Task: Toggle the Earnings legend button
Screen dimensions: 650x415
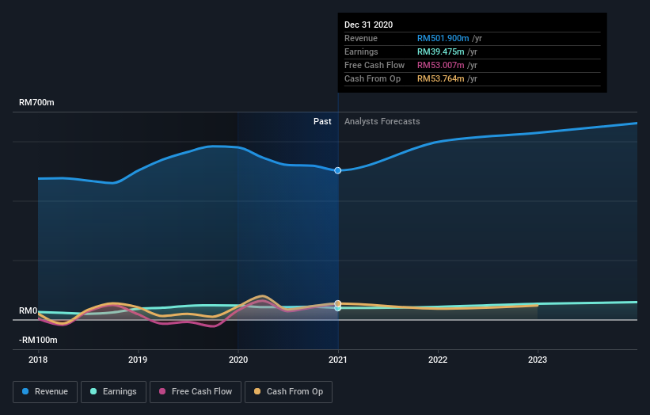Action: point(113,392)
